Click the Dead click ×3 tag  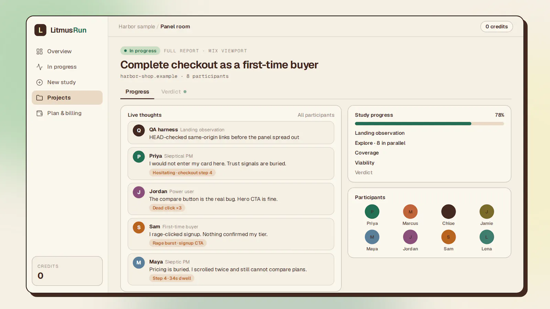click(x=167, y=208)
